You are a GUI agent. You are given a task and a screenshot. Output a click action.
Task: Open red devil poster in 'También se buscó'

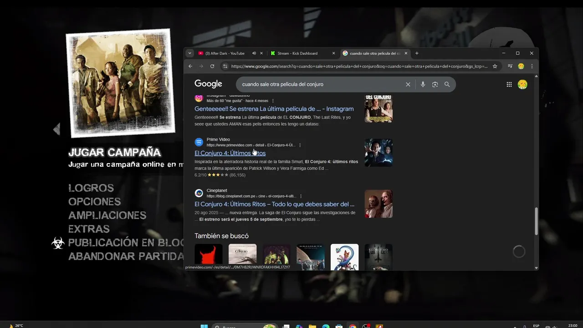(209, 257)
